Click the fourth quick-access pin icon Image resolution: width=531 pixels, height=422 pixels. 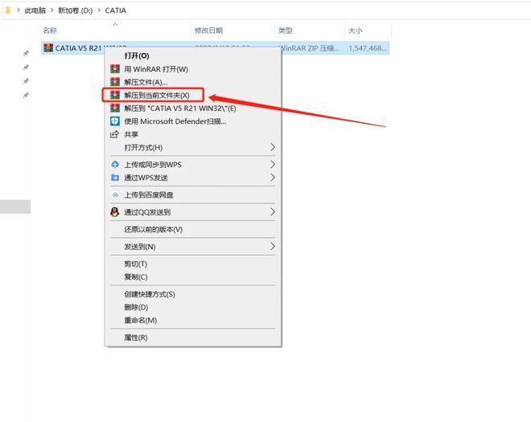click(x=26, y=95)
